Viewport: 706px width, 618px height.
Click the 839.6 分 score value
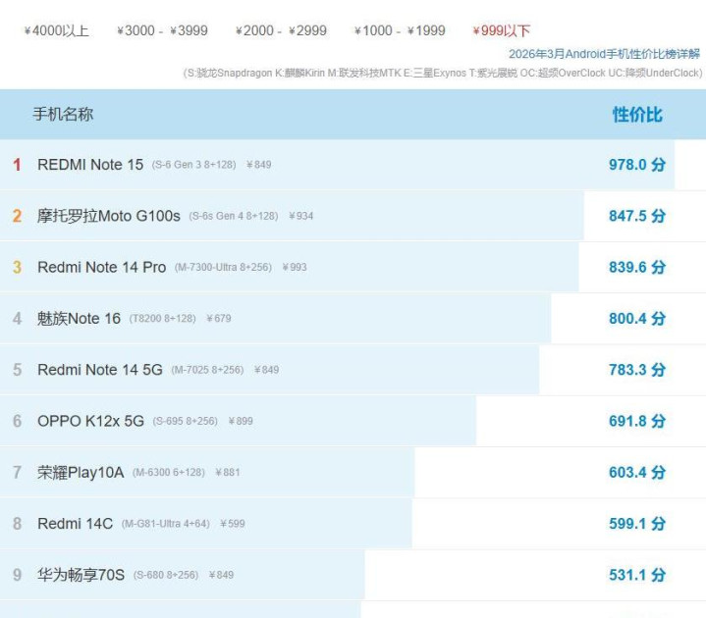[x=637, y=267]
